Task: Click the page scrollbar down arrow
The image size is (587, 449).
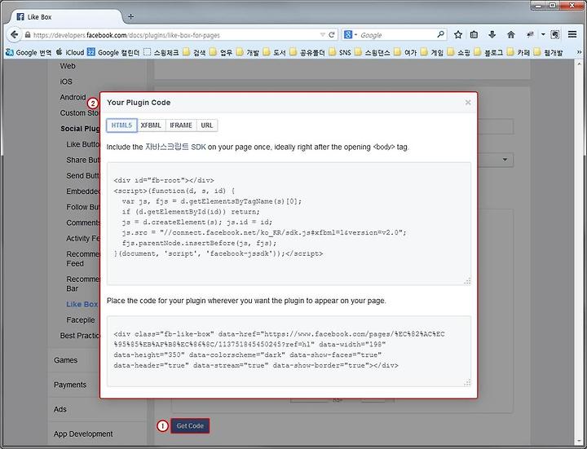Action: 579,440
